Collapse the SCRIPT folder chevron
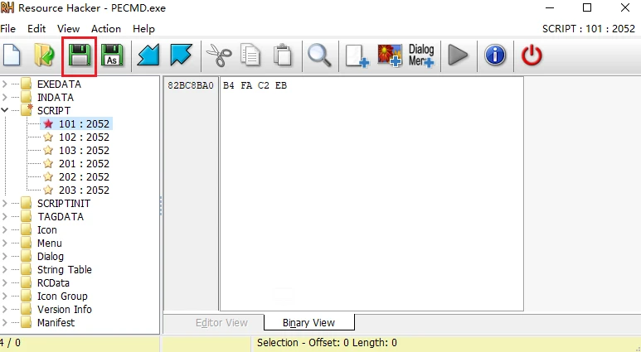This screenshot has width=641, height=352. click(x=4, y=110)
